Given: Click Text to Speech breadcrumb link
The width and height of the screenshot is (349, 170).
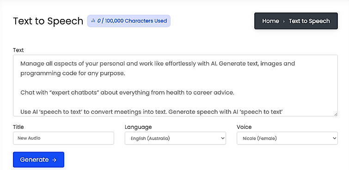Looking at the screenshot, I should point(309,21).
